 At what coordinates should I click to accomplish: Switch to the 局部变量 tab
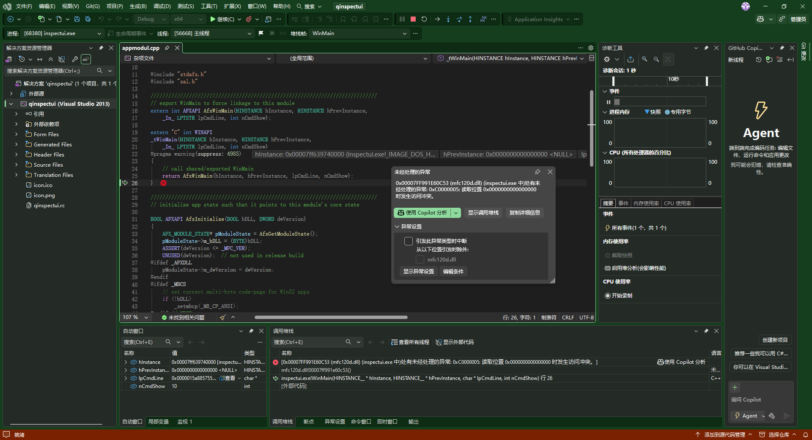159,422
